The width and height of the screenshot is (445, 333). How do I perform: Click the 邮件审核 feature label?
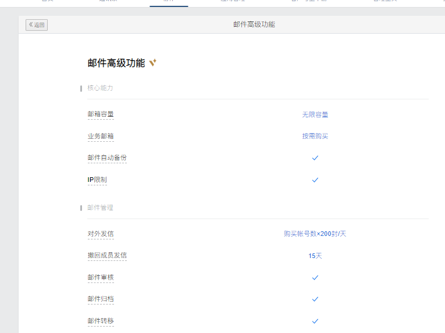coord(101,278)
